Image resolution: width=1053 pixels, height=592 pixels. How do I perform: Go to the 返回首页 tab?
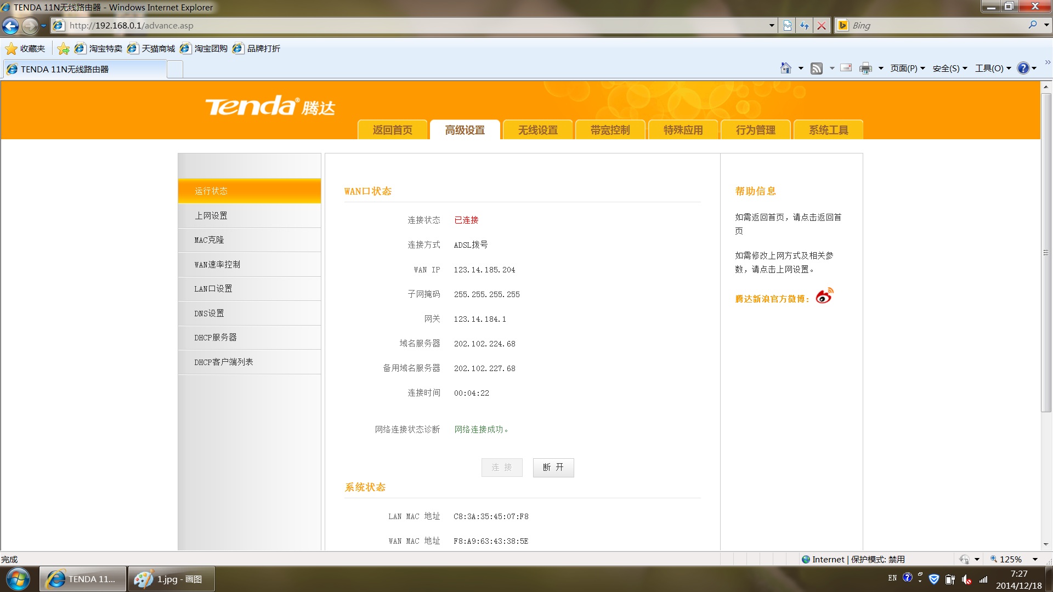(x=393, y=130)
